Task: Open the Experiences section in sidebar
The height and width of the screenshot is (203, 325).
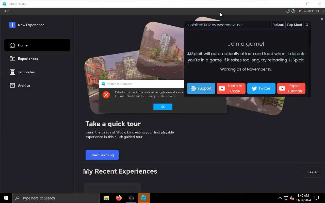Action: 37,59
